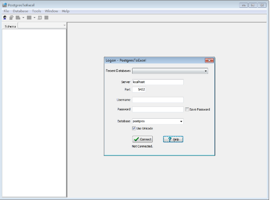Open the File menu
The width and height of the screenshot is (270, 200).
[x=6, y=11]
